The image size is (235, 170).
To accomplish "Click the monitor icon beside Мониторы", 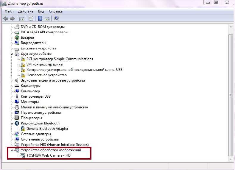I will point(17,102).
